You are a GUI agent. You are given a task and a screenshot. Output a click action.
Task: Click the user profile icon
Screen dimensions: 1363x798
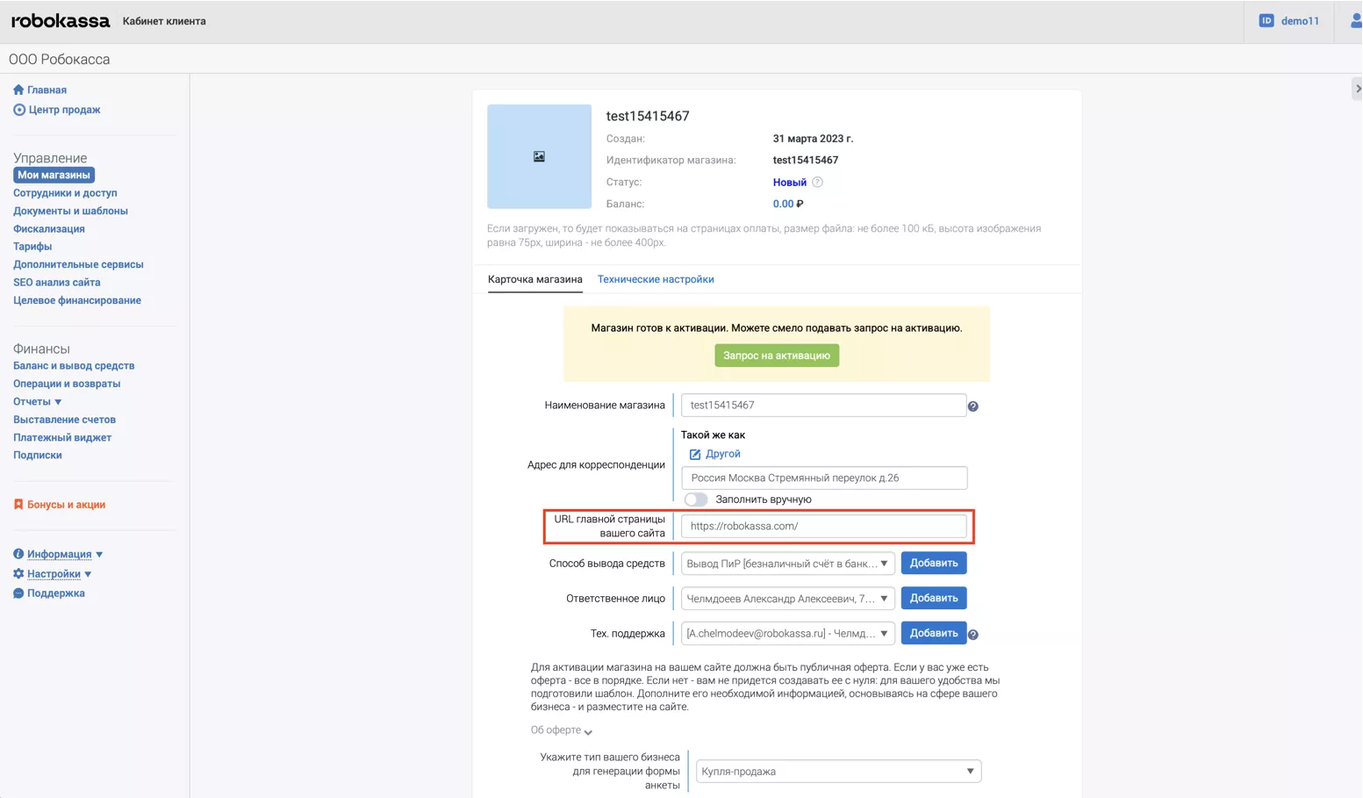pyautogui.click(x=1356, y=21)
